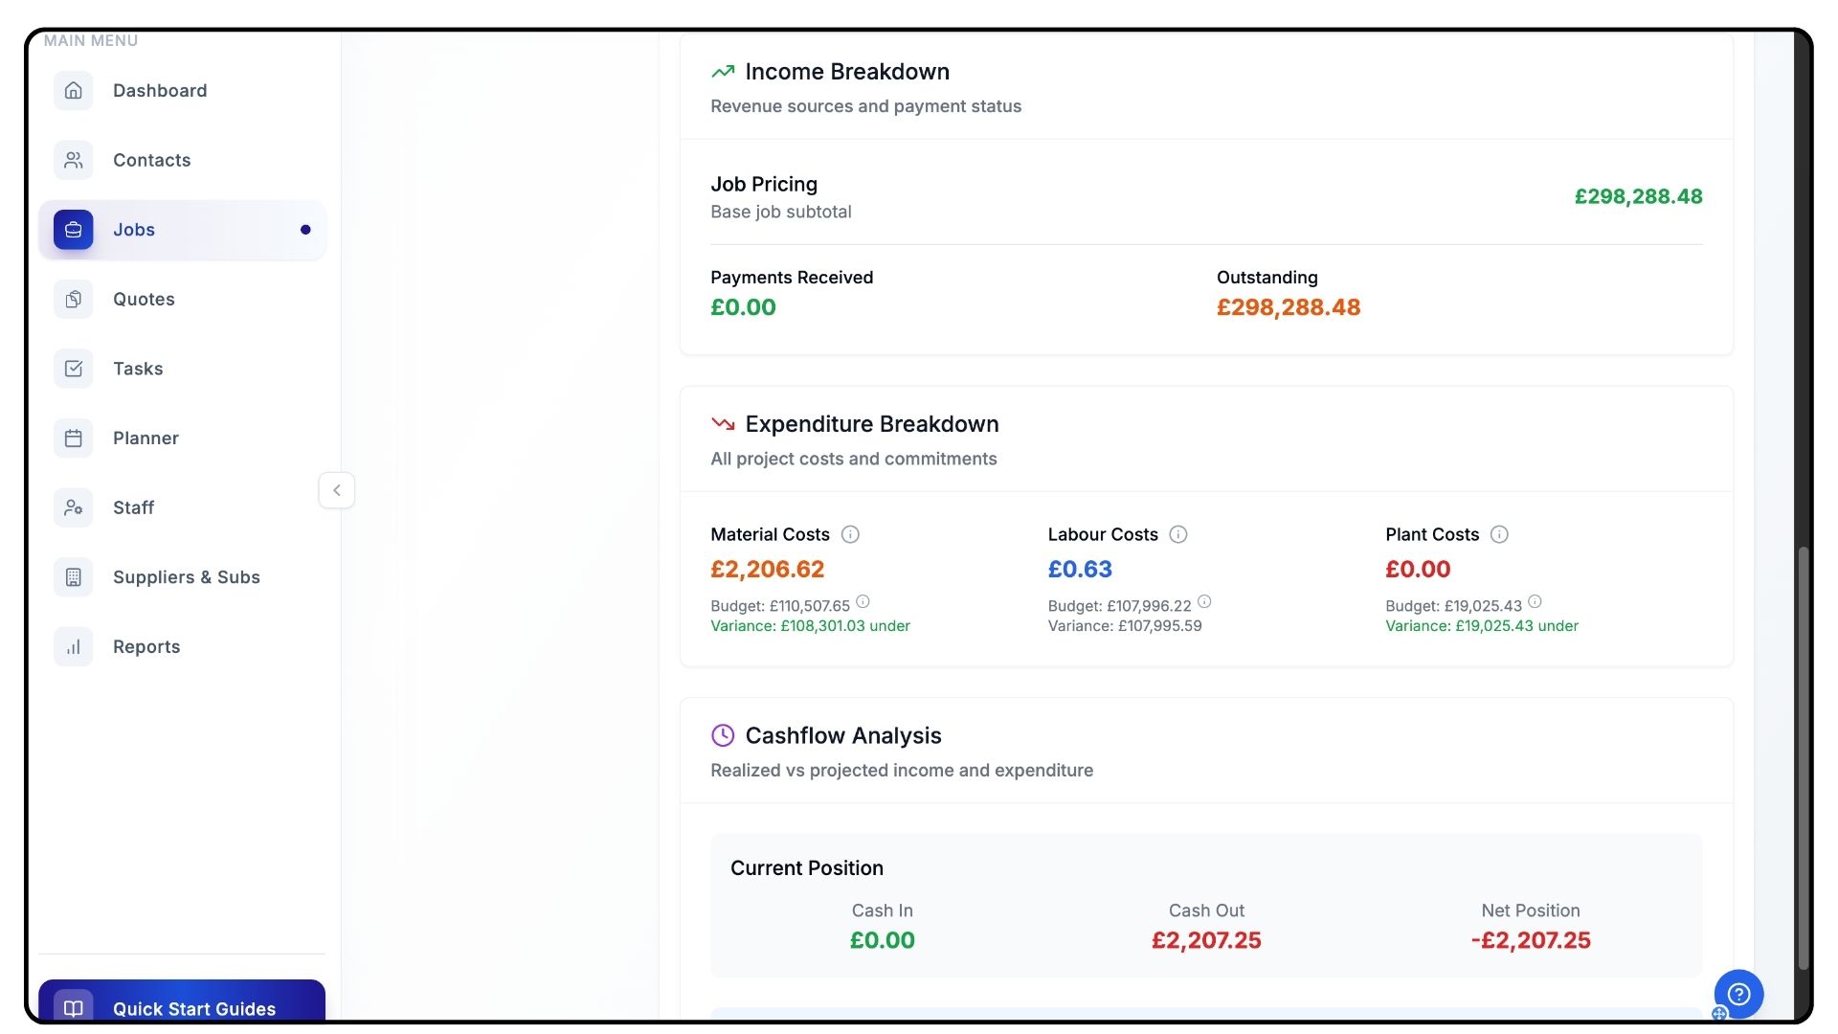Go to Suppliers & Subs menu item
The width and height of the screenshot is (1838, 1034).
(x=186, y=577)
